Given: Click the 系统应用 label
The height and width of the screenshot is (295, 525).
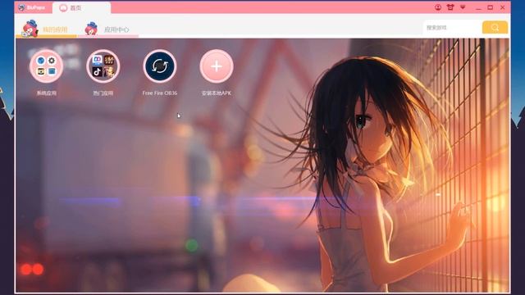Looking at the screenshot, I should coord(46,93).
